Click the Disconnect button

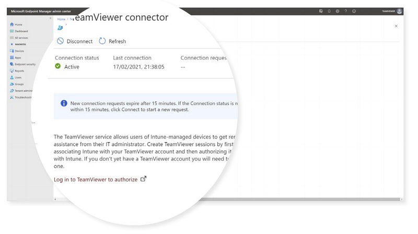point(75,41)
